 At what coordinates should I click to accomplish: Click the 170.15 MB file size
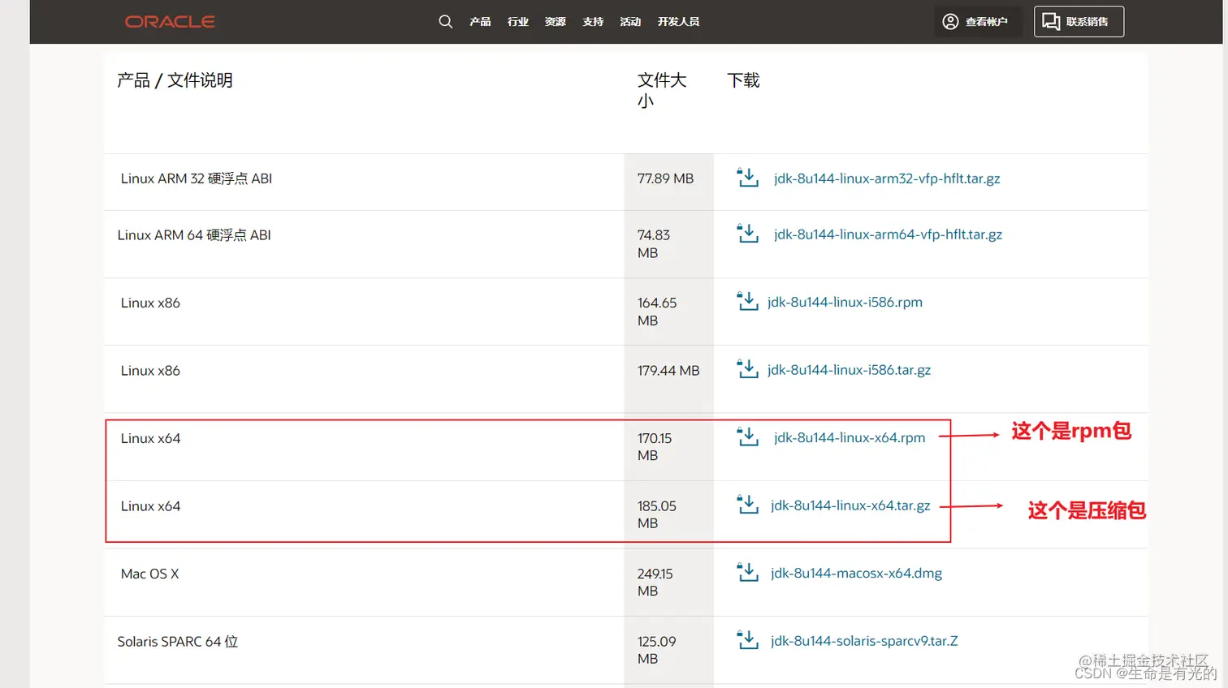point(655,447)
